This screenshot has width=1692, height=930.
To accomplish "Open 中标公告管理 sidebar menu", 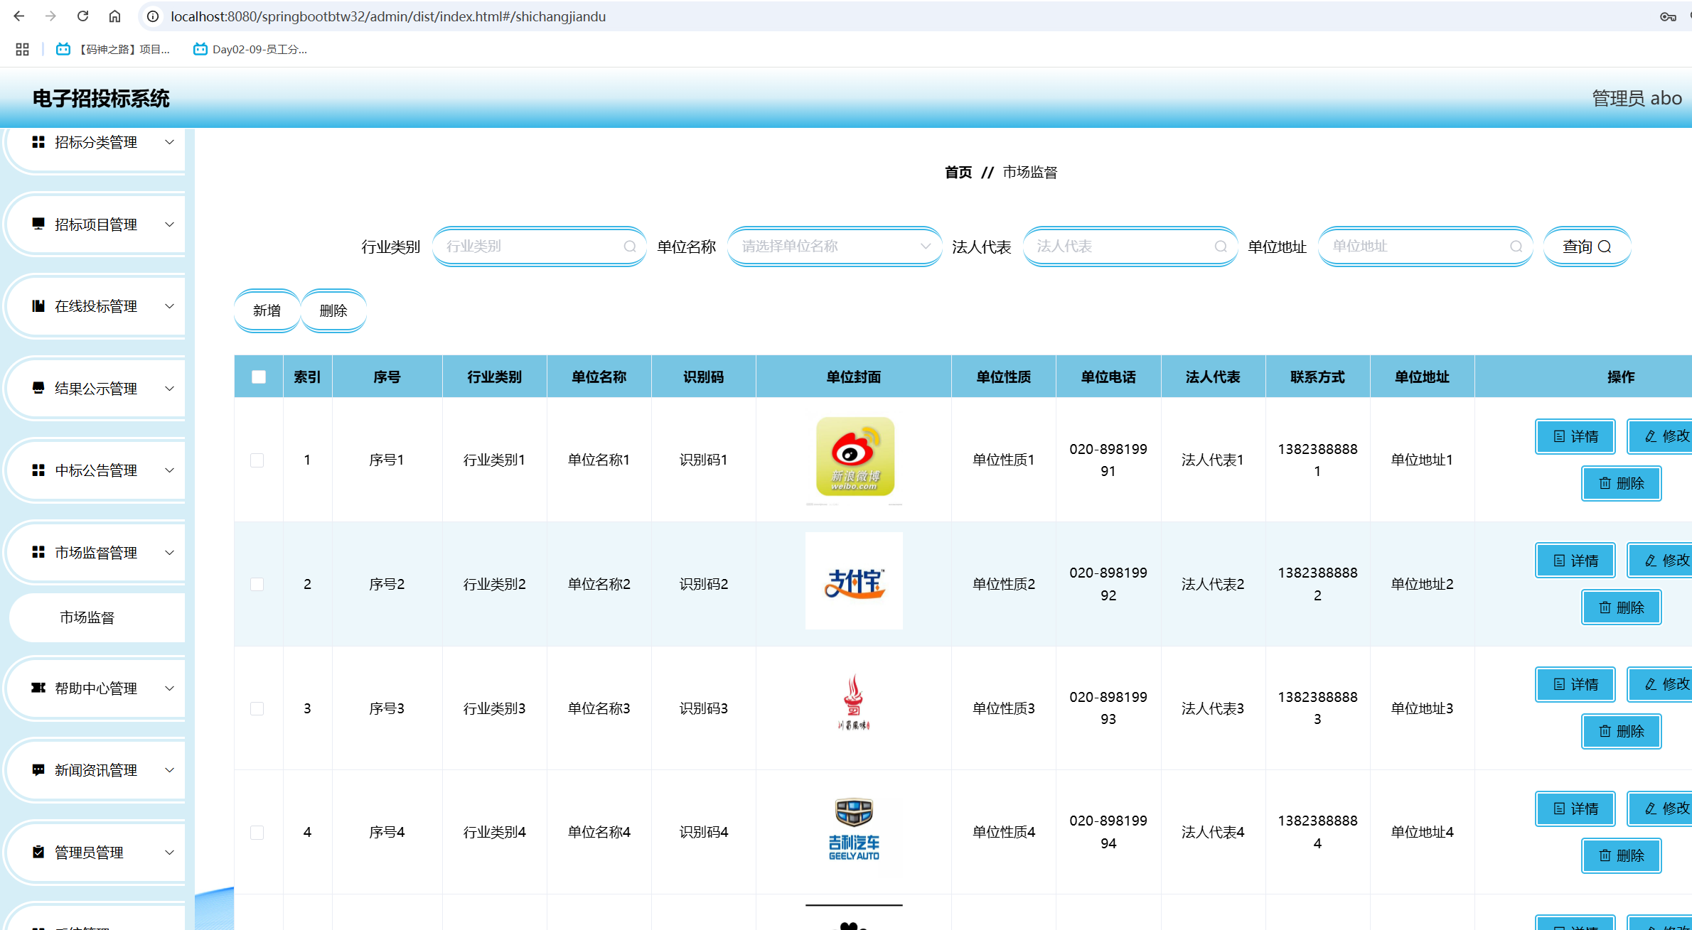I will (96, 470).
